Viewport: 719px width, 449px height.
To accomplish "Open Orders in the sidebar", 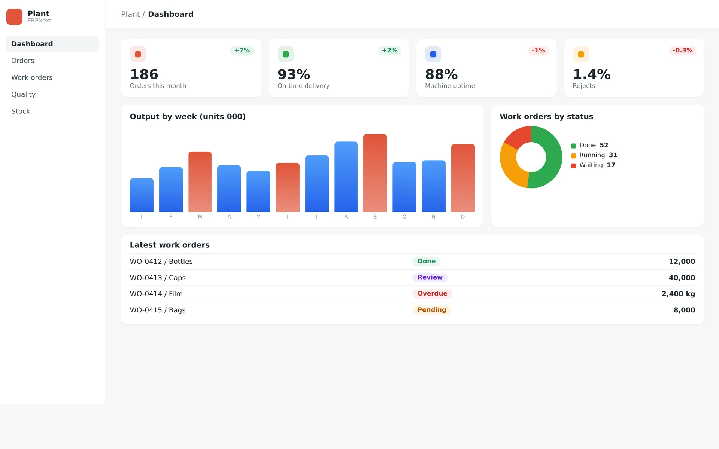I will pyautogui.click(x=53, y=61).
